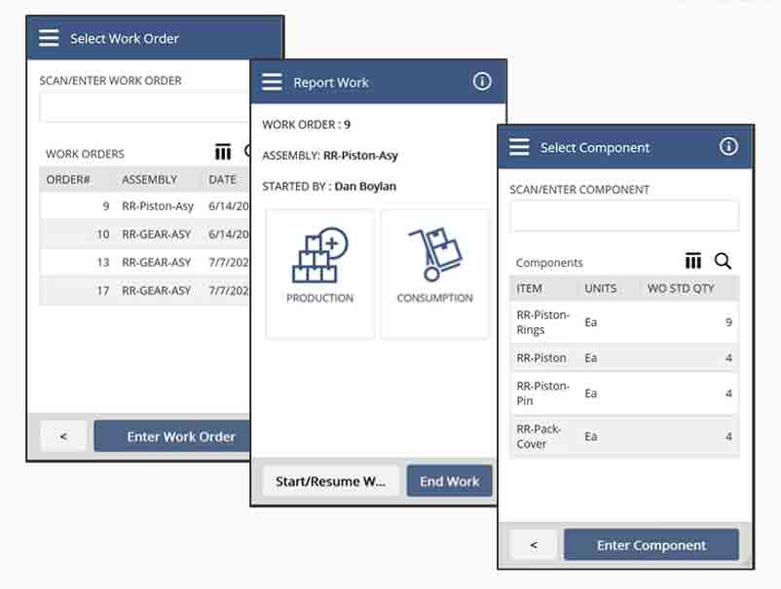Open hamburger menu in Select Work Order
The image size is (781, 589).
(49, 38)
